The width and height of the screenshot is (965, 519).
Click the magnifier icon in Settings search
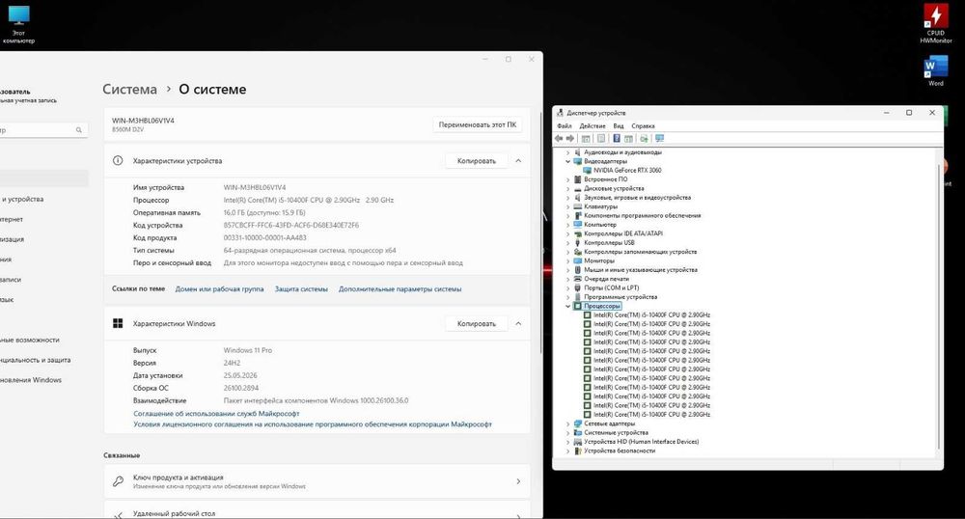coord(79,129)
